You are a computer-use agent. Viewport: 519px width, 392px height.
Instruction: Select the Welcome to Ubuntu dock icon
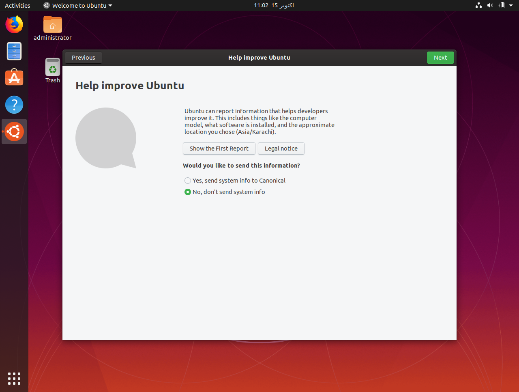(14, 131)
